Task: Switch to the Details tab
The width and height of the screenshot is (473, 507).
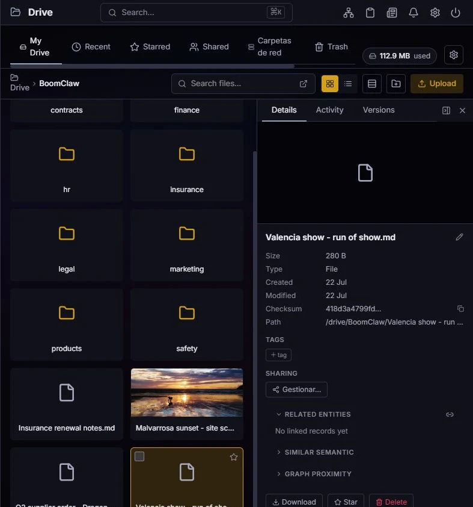Action: (x=284, y=110)
